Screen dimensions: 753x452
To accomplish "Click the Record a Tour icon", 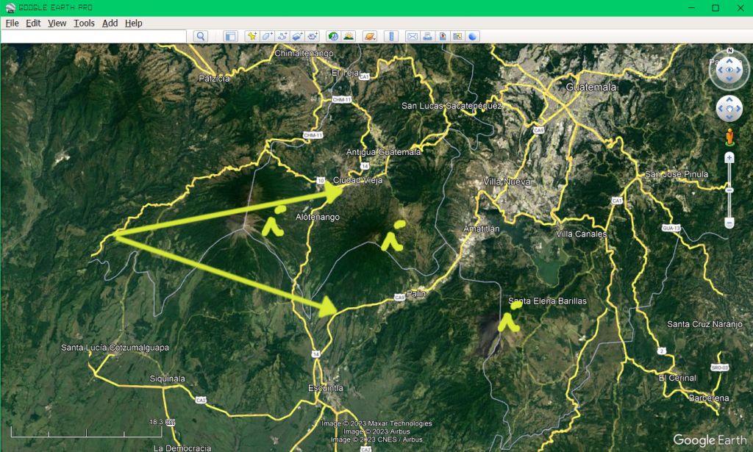I will click(313, 36).
